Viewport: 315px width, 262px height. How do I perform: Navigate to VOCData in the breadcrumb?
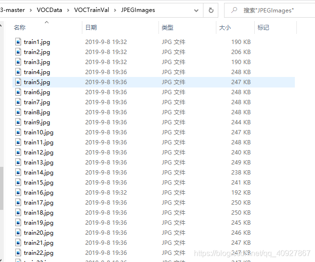point(49,10)
